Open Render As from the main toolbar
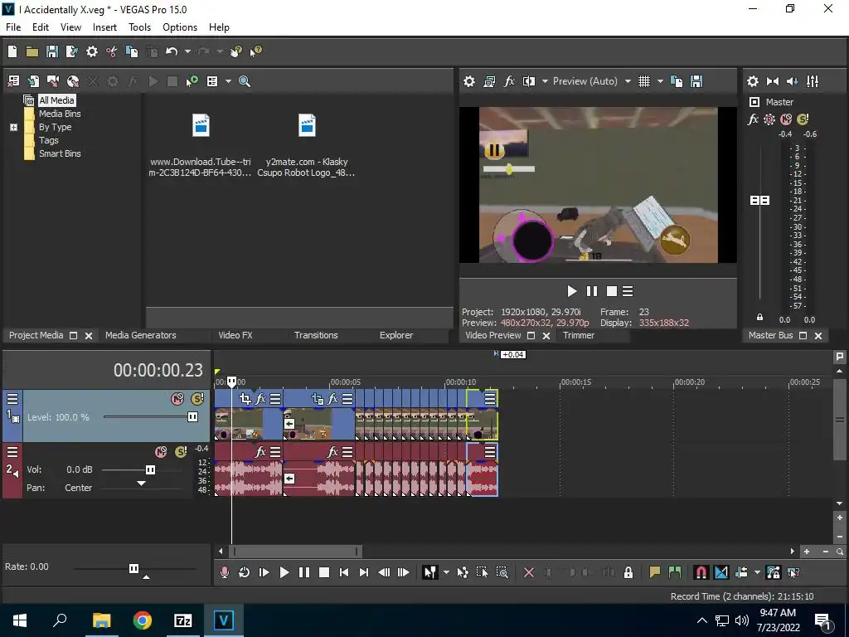849x637 pixels. [71, 51]
